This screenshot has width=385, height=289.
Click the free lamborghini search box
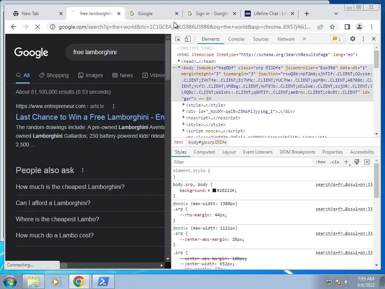115,52
